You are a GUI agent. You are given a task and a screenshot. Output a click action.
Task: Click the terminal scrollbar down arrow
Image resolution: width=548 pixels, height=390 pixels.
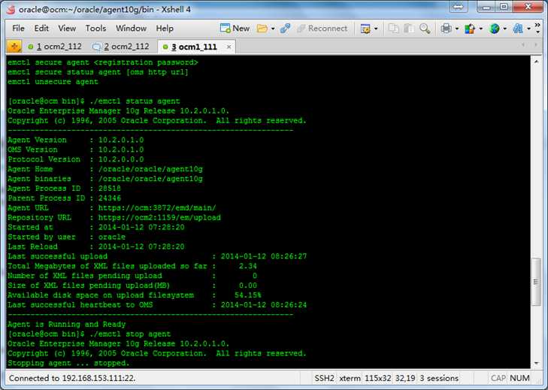[537, 363]
